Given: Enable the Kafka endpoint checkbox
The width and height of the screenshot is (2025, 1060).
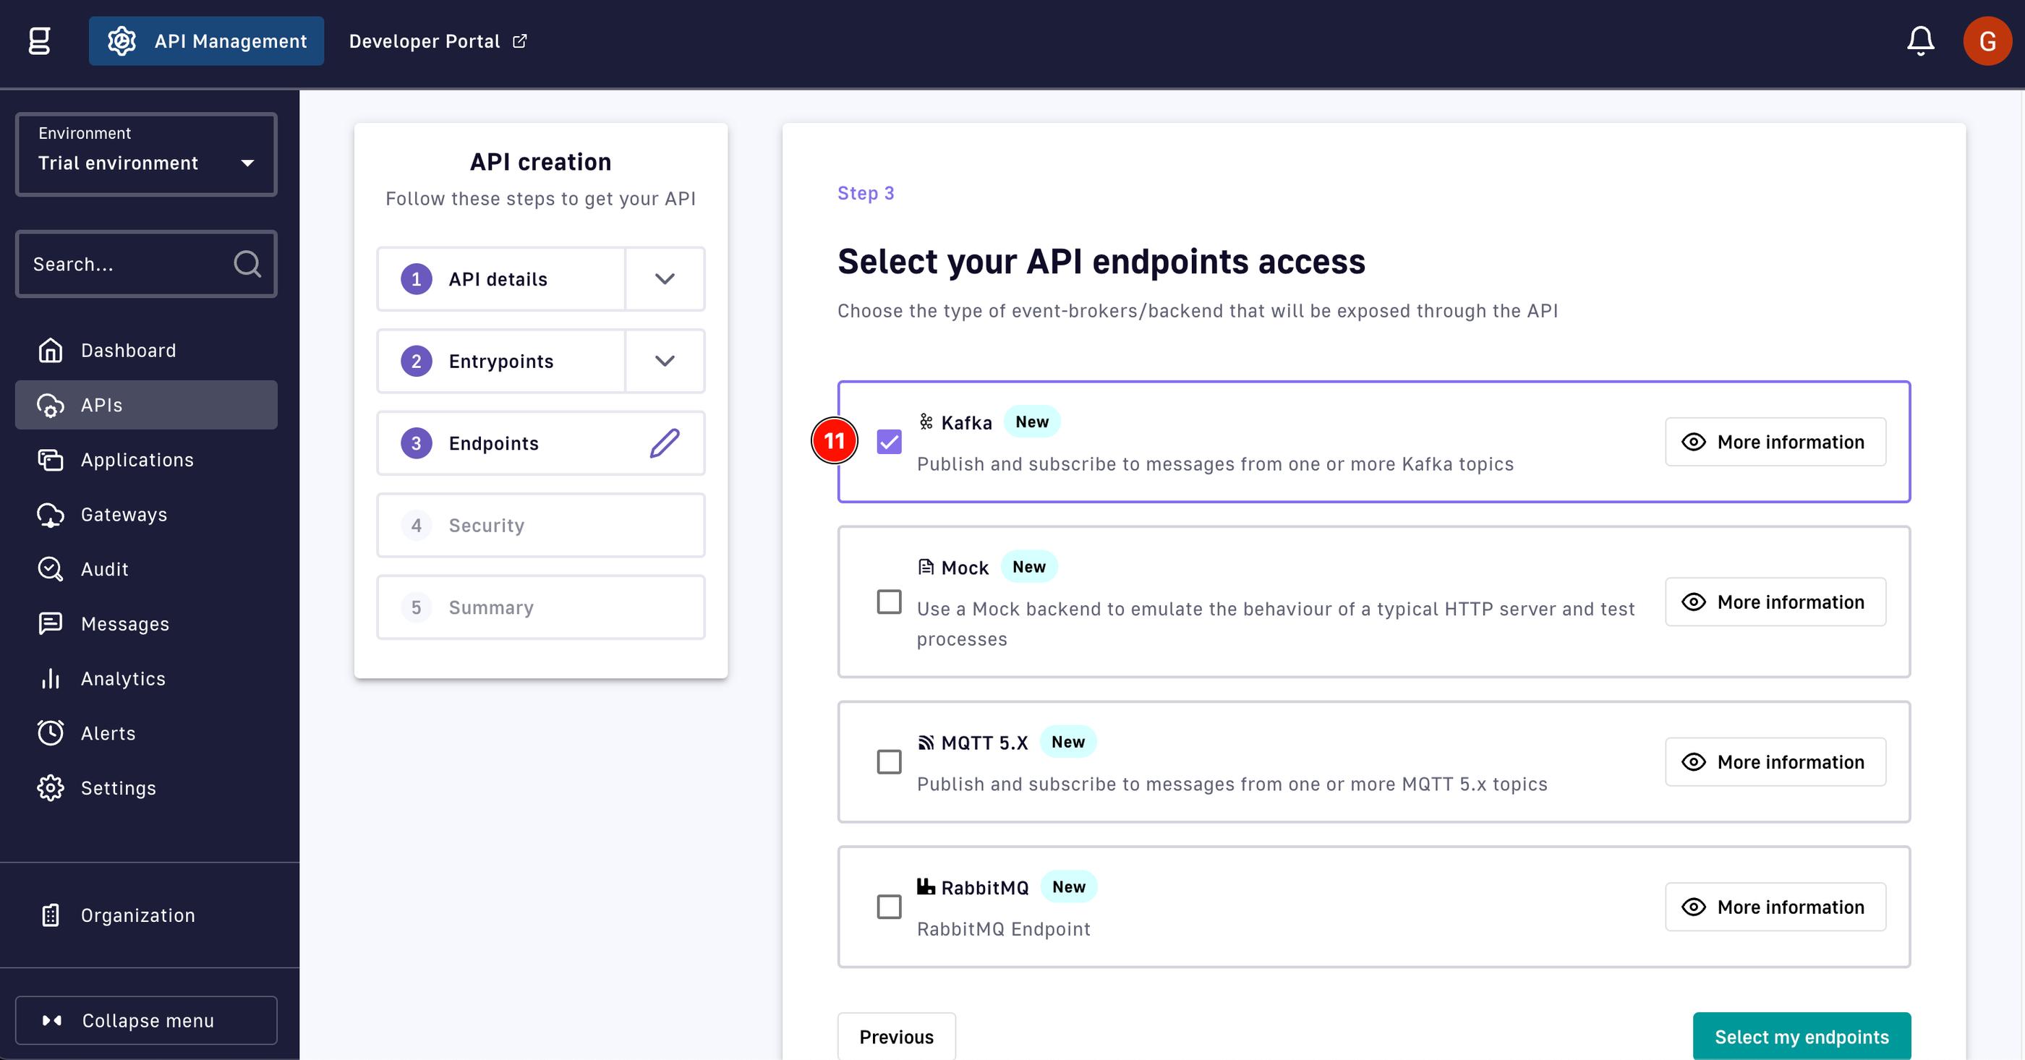Looking at the screenshot, I should (890, 442).
